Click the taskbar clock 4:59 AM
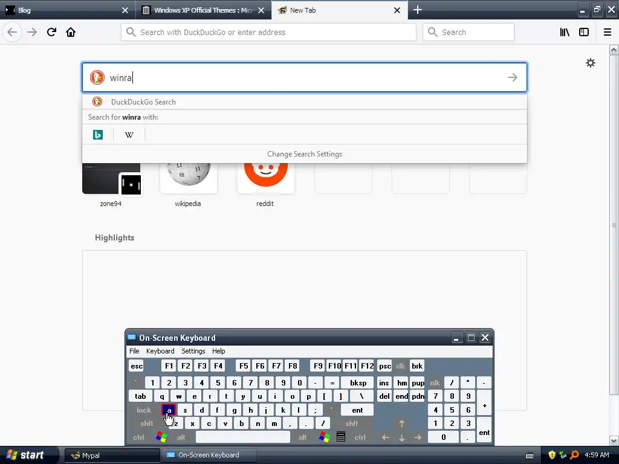This screenshot has height=464, width=619. 597,455
